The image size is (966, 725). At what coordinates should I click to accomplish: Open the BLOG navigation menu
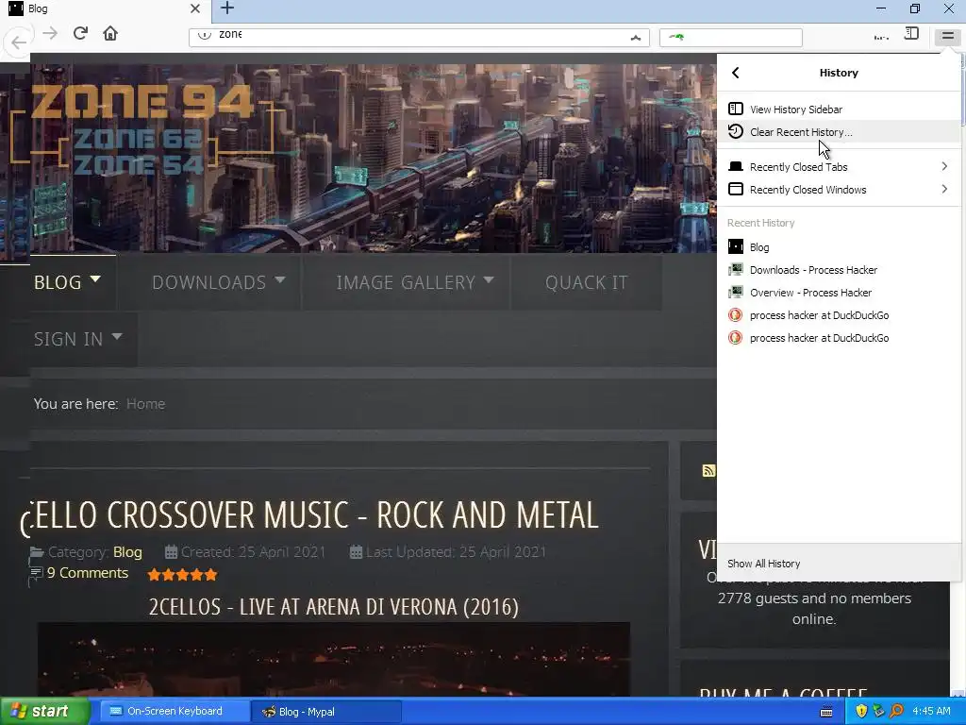point(67,282)
